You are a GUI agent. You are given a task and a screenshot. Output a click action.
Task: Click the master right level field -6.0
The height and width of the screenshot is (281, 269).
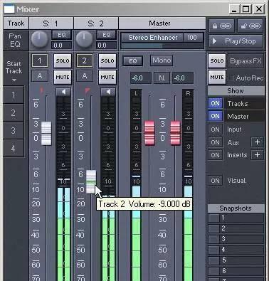pos(183,78)
